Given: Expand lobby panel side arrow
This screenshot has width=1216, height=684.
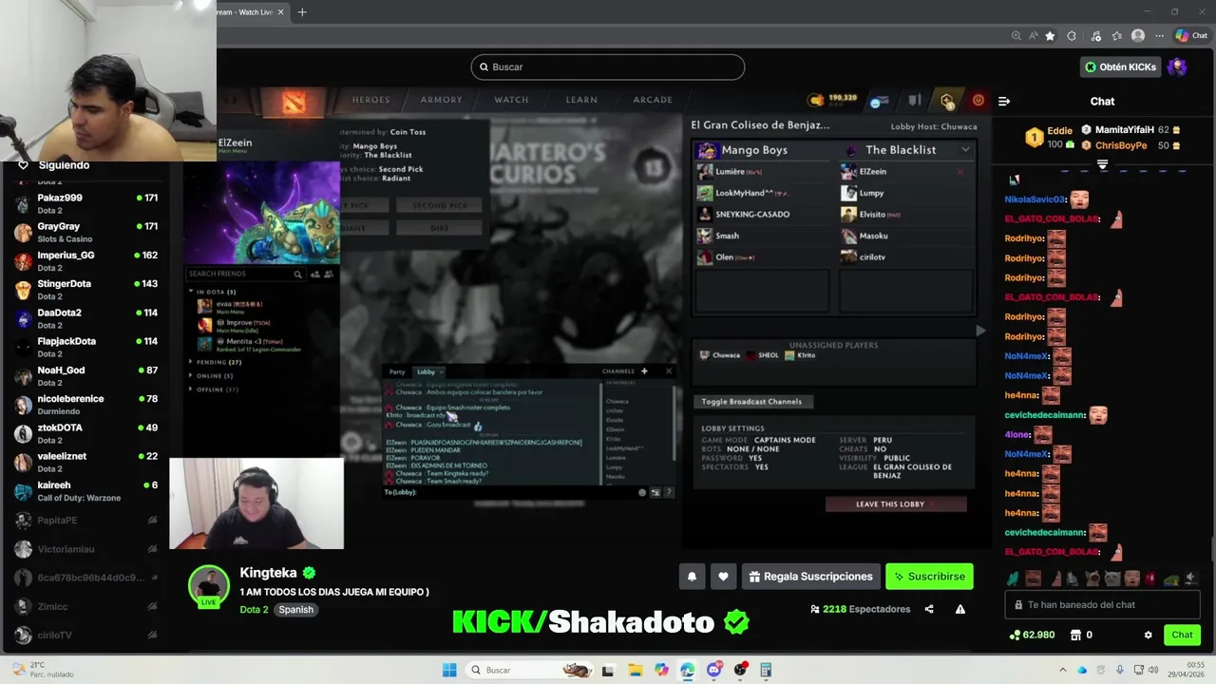Looking at the screenshot, I should [980, 331].
